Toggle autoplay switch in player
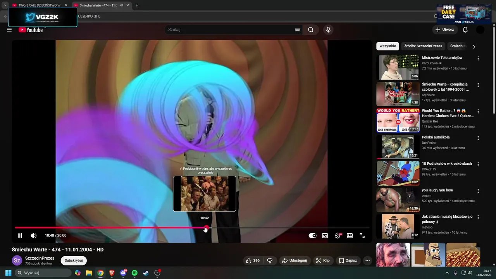The image size is (496, 279). pyautogui.click(x=312, y=235)
